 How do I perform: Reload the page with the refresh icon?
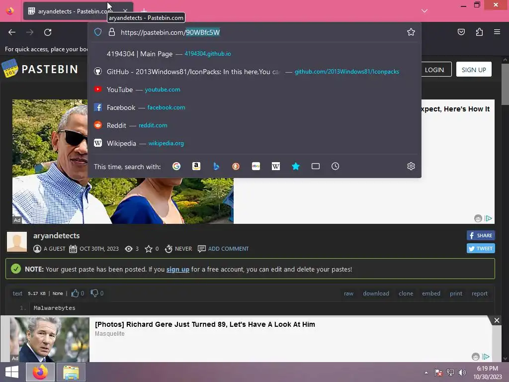[x=48, y=32]
